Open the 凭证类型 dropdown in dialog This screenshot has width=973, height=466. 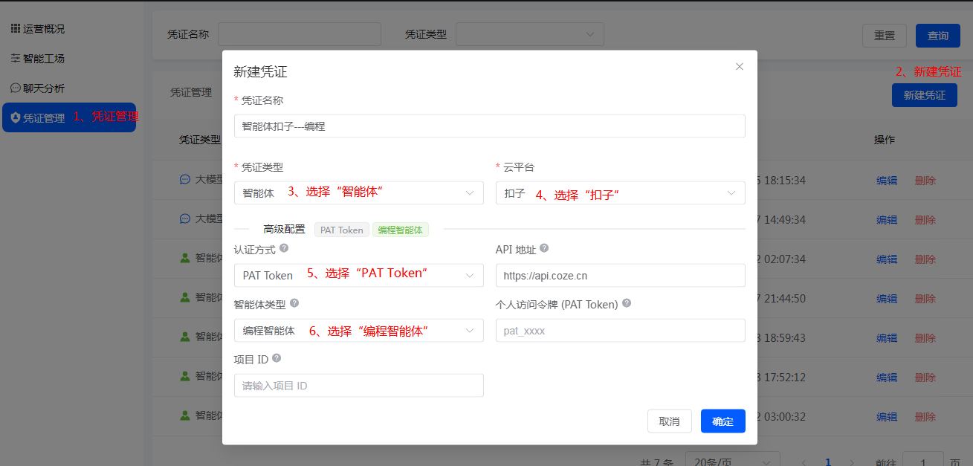click(x=358, y=193)
